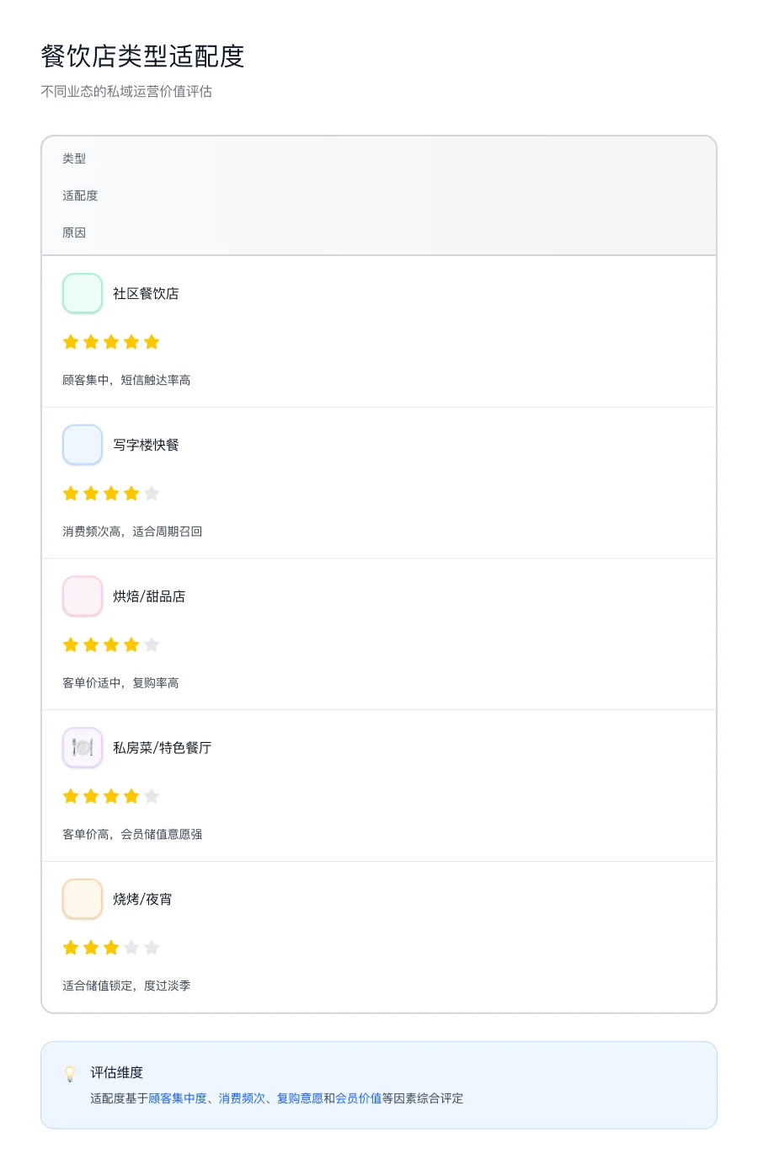This screenshot has height=1170, width=758.
Task: Click the 原因 column header
Action: [x=74, y=232]
